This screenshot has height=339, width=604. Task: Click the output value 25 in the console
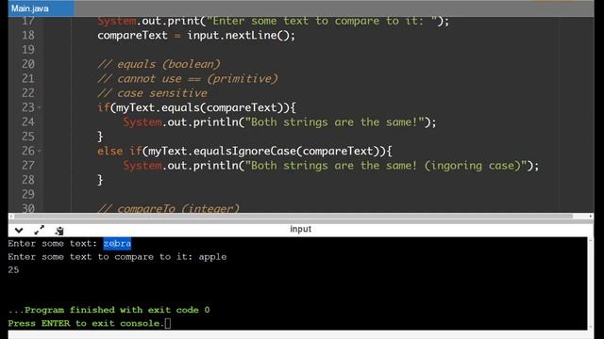[13, 270]
